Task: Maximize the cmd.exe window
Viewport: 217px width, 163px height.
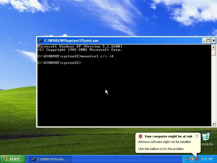Action: click(x=209, y=40)
